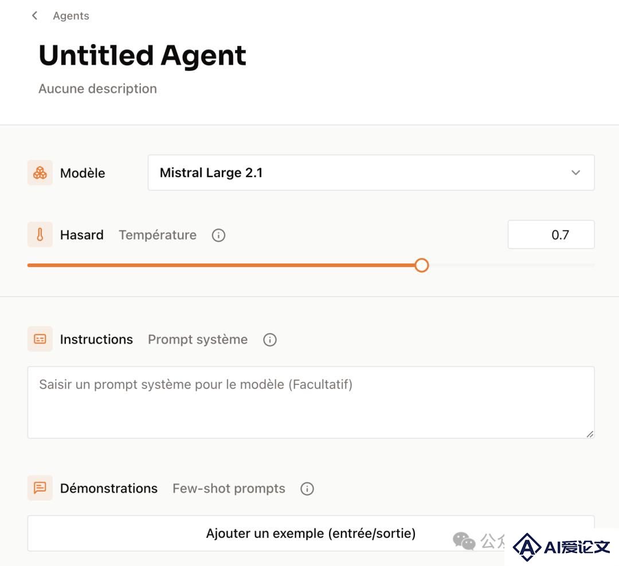Image resolution: width=619 pixels, height=566 pixels.
Task: Click the 0.7 temperature value field
Action: pos(551,234)
